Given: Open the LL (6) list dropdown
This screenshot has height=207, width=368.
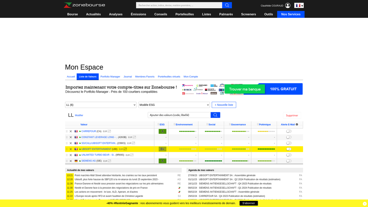Looking at the screenshot, I should pyautogui.click(x=101, y=105).
